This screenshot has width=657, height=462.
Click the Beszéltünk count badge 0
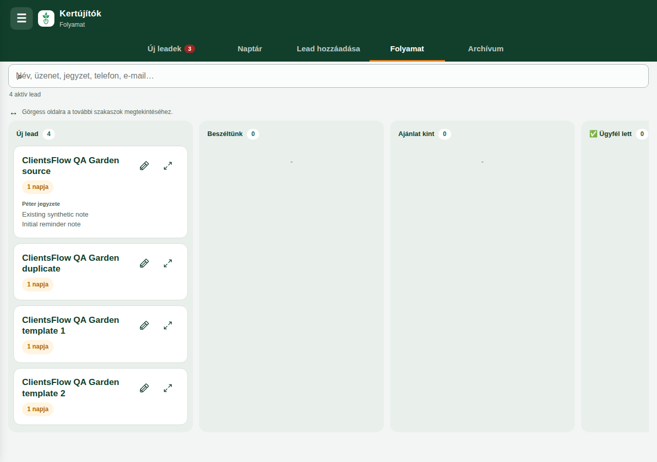(x=253, y=134)
